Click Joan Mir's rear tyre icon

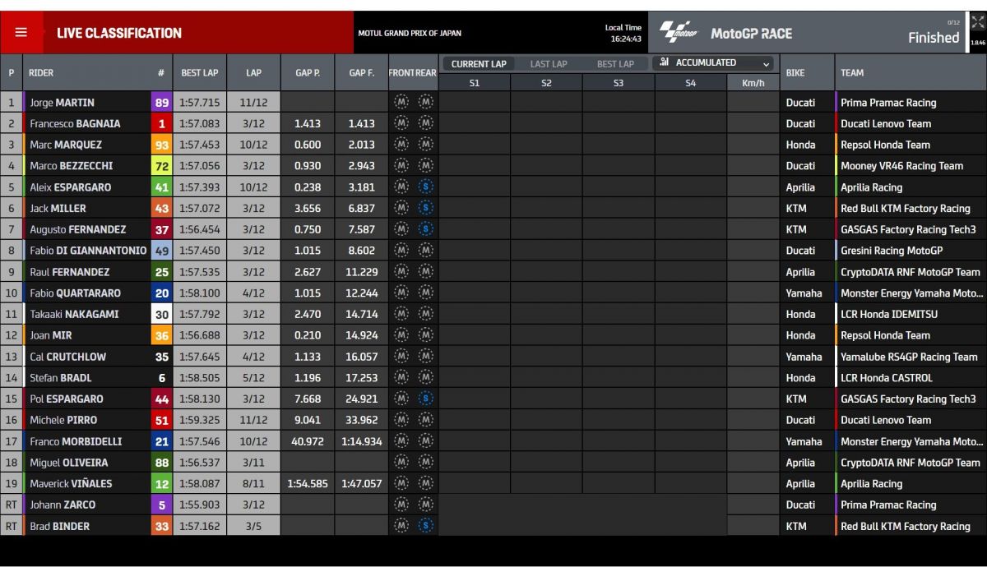click(425, 335)
